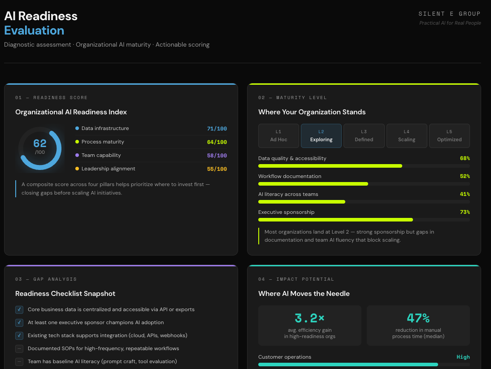491x369 pixels.
Task: Select the L5 Optimized maturity level
Action: 449,135
